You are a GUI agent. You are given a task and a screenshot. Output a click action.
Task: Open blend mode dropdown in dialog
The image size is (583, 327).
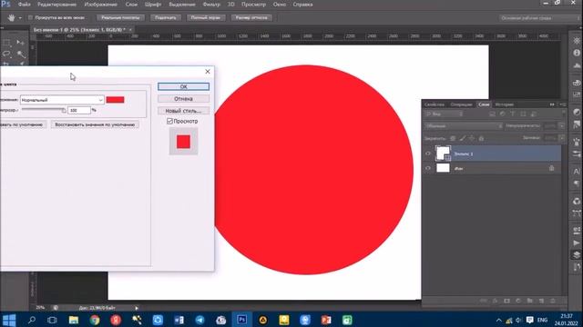(62, 100)
